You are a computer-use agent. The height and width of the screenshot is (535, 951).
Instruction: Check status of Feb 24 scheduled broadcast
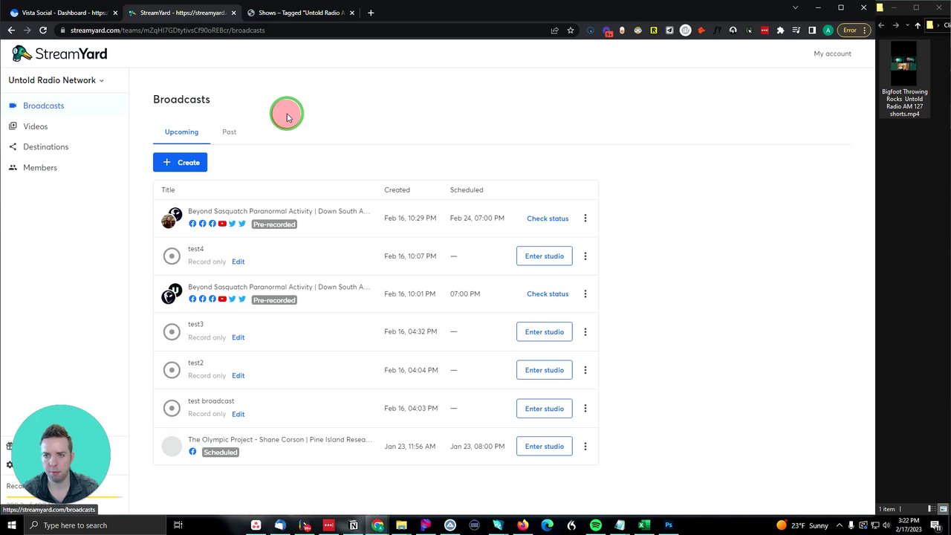coord(548,218)
